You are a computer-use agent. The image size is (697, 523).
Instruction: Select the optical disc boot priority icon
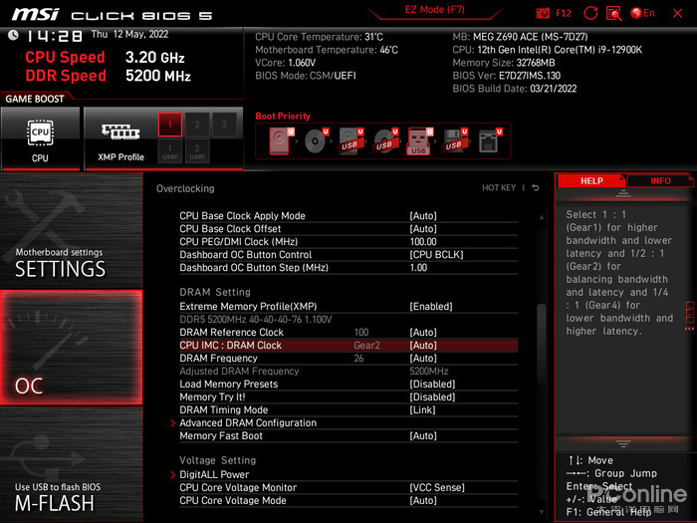[x=316, y=141]
